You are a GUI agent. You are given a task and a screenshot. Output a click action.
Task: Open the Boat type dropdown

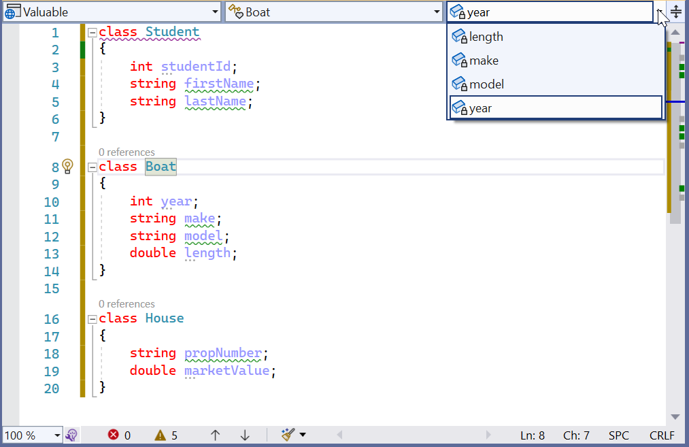coord(334,12)
